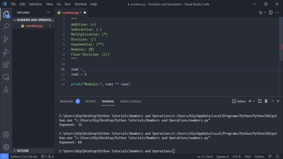Image resolution: width=283 pixels, height=159 pixels.
Task: Open the Help menu
Action: pos(93,4)
